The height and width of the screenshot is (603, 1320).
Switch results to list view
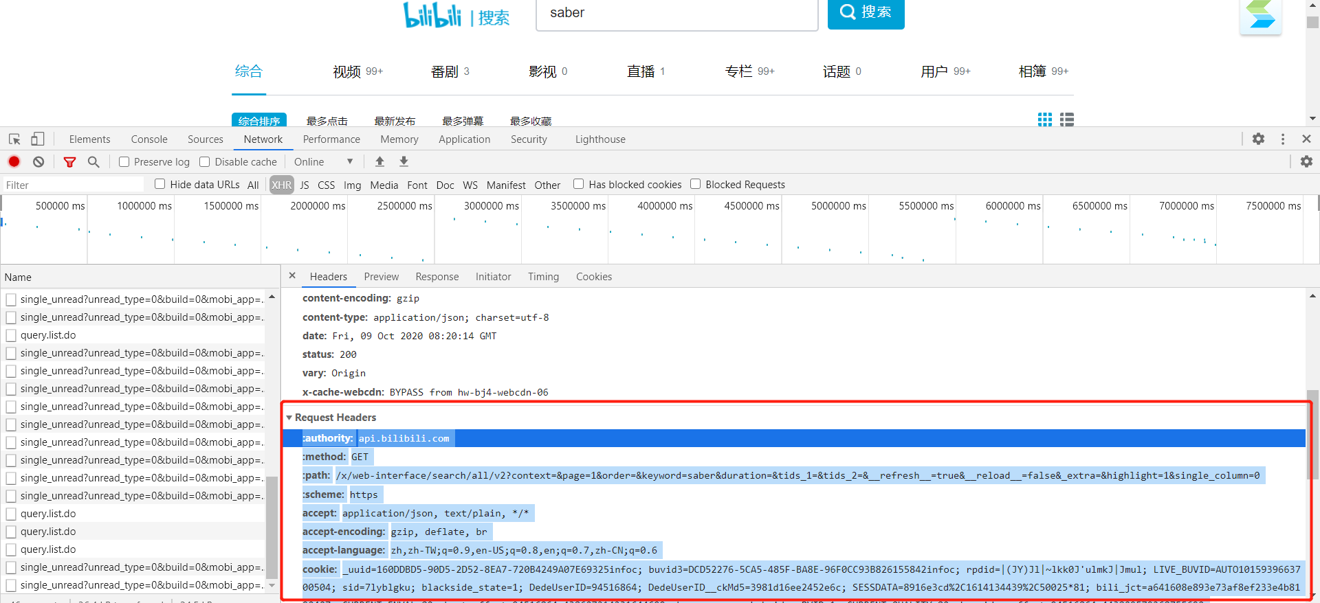click(1067, 120)
